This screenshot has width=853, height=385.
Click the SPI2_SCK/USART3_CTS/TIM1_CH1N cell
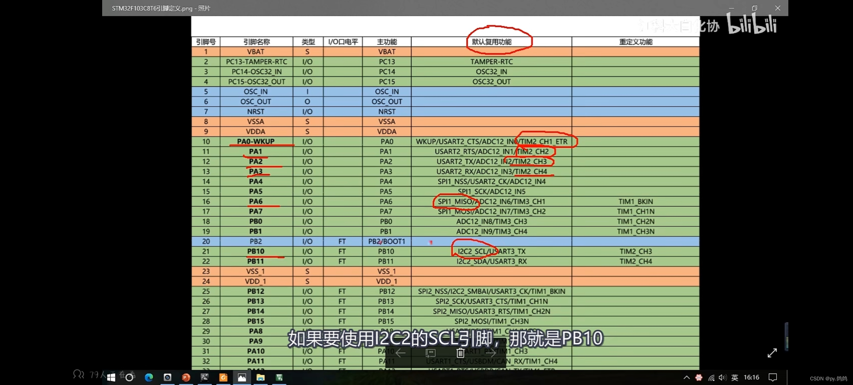[492, 301]
